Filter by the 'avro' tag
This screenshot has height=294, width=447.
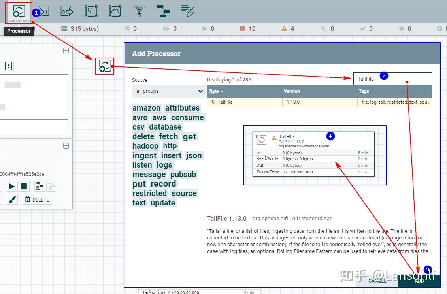(x=140, y=117)
